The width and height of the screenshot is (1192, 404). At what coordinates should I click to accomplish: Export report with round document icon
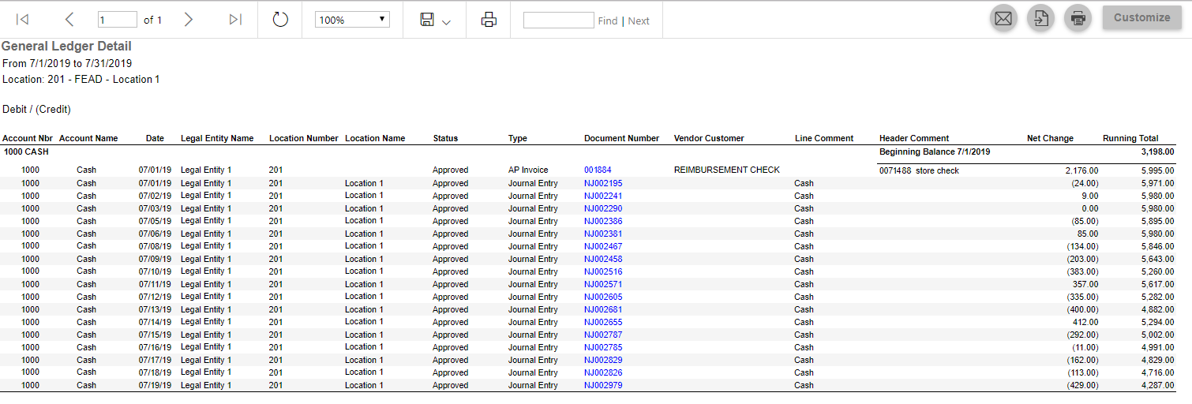[1040, 18]
